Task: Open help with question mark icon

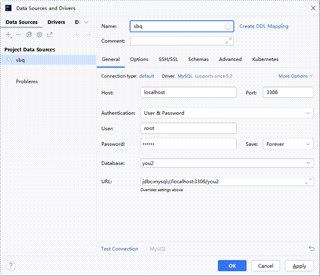Action: (x=11, y=266)
